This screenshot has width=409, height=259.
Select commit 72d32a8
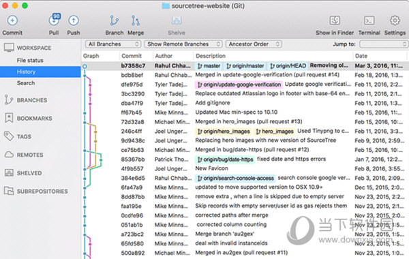[245, 122]
